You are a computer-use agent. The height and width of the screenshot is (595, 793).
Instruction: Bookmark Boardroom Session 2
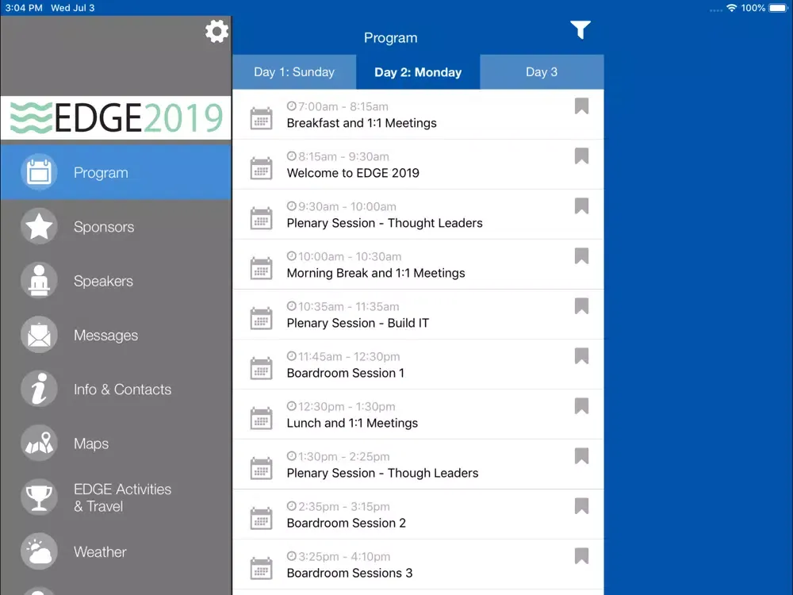click(x=581, y=506)
